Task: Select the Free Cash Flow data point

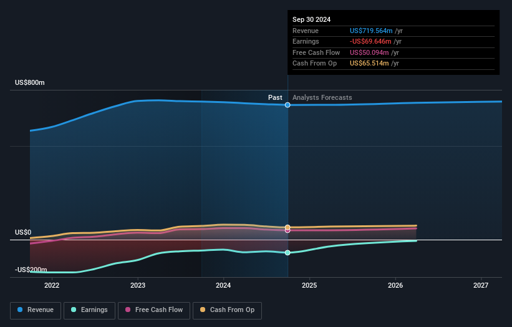Action: pos(287,231)
